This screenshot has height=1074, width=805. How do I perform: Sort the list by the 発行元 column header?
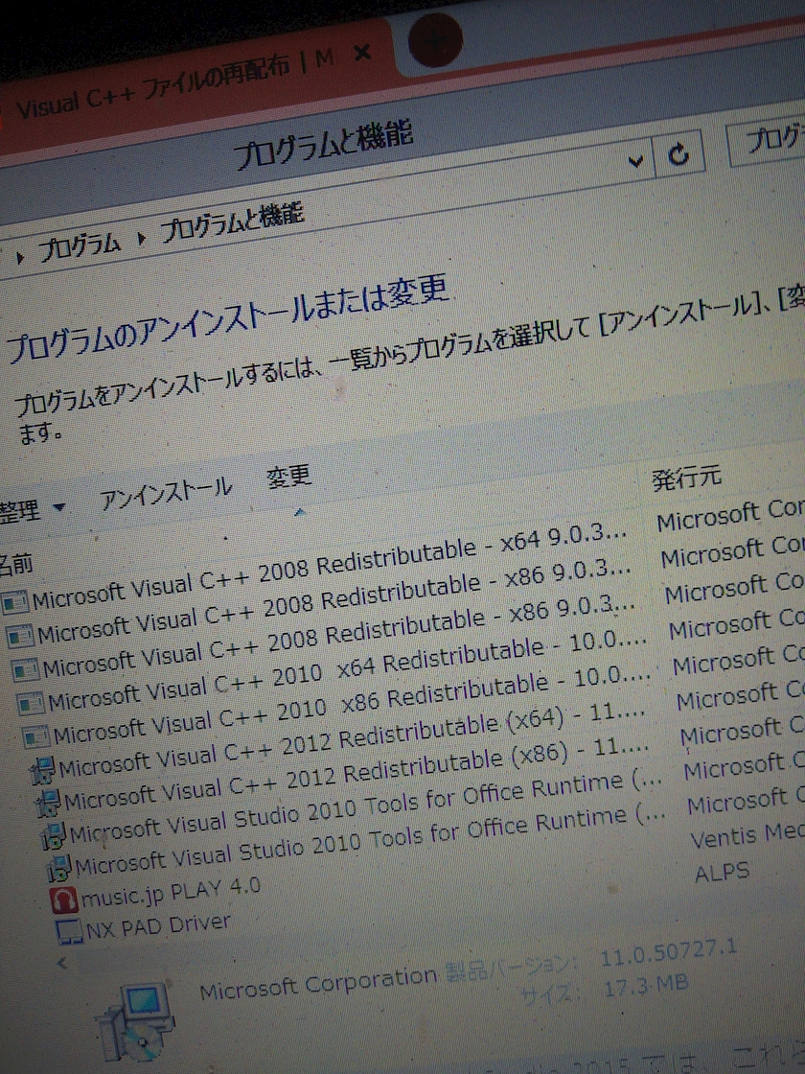point(686,478)
